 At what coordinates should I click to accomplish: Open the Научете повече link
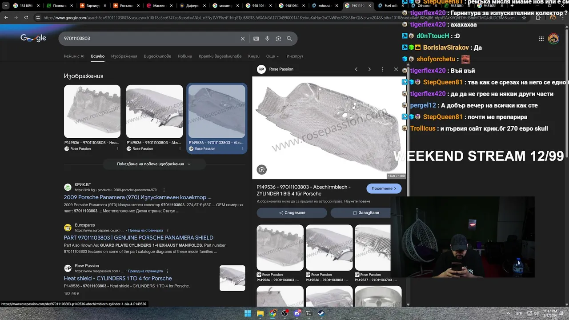[x=357, y=201]
